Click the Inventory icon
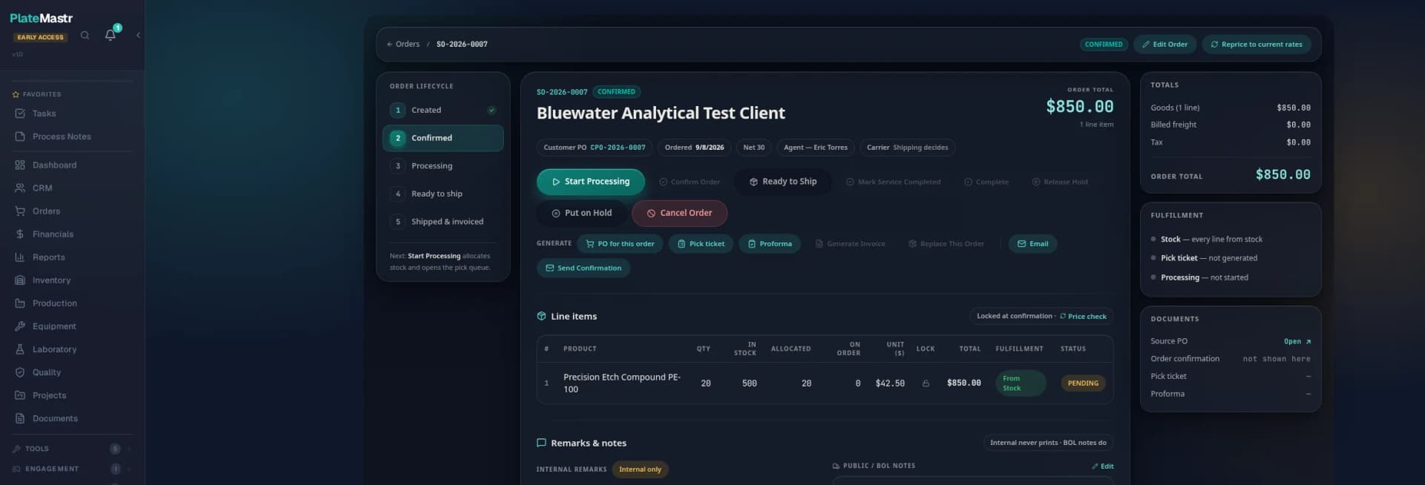Screen dimensions: 1425x485 [x=20, y=280]
